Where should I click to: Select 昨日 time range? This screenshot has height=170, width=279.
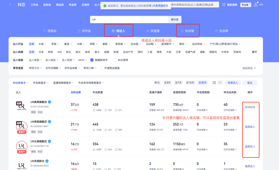[157, 83]
